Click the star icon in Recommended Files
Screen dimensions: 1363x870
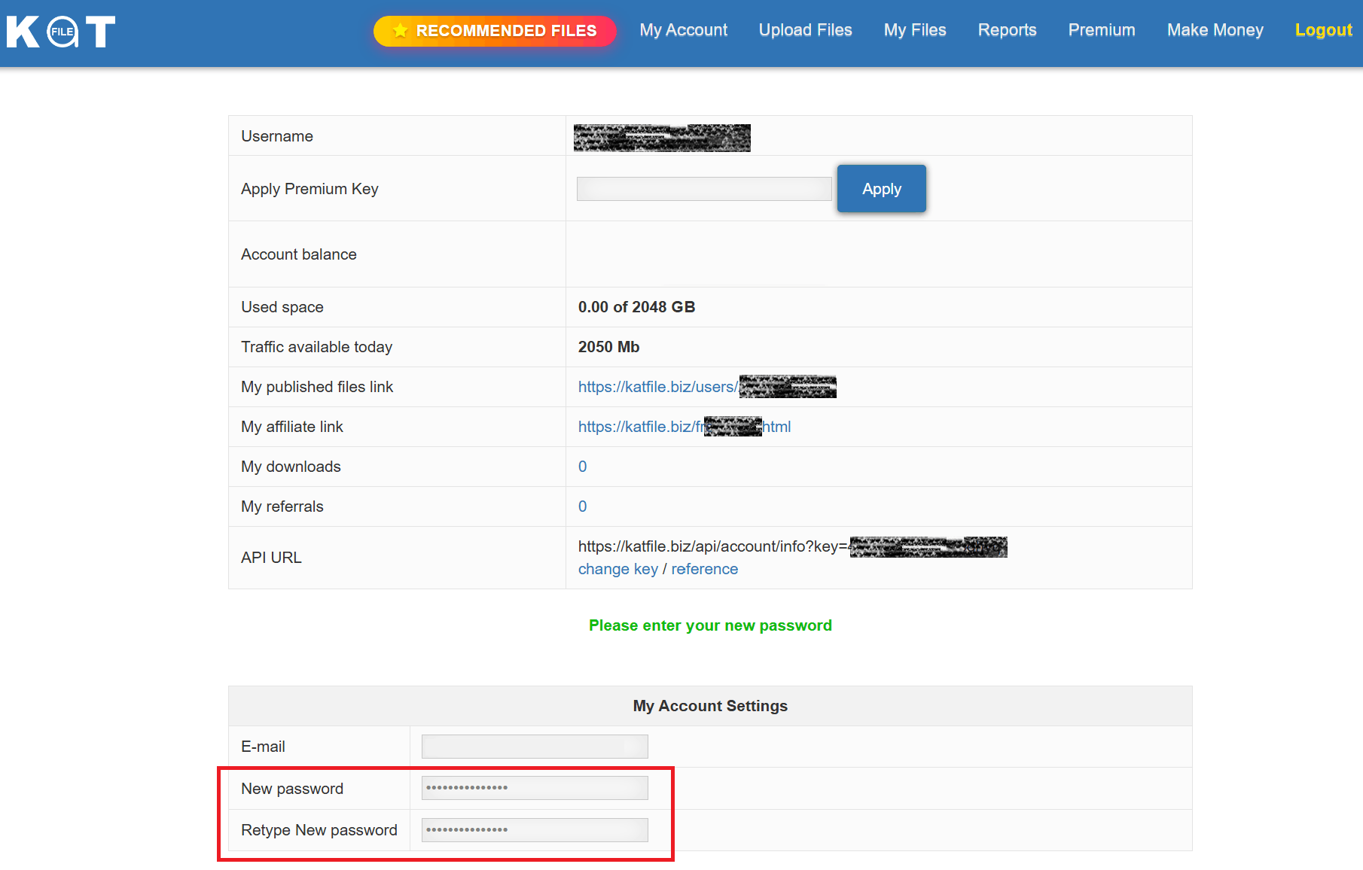[401, 31]
